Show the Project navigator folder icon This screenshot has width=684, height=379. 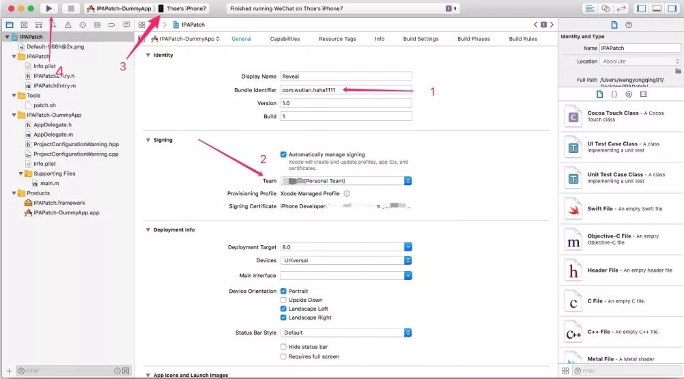(9, 24)
